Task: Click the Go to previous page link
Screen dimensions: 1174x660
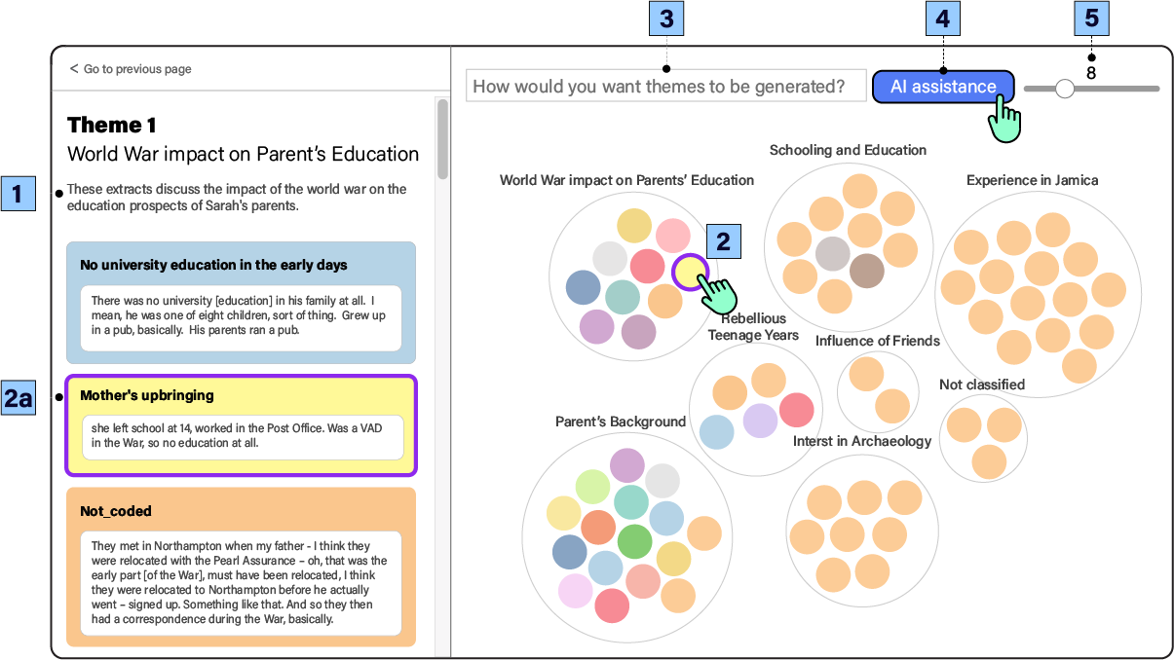Action: pos(131,69)
